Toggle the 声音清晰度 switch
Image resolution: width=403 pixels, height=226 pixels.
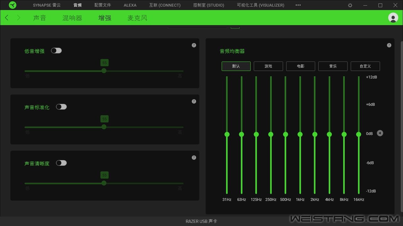pyautogui.click(x=61, y=163)
